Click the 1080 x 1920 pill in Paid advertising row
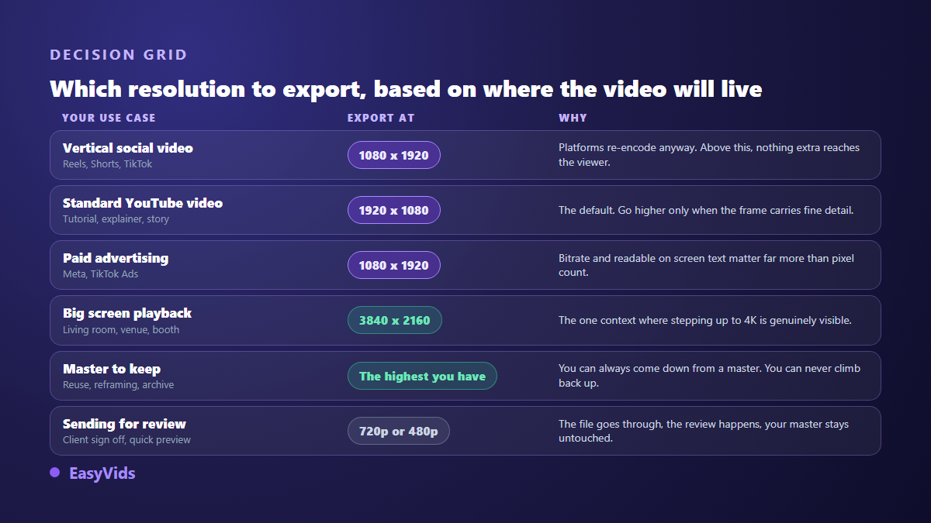Screen dimensions: 931x523 coord(394,265)
